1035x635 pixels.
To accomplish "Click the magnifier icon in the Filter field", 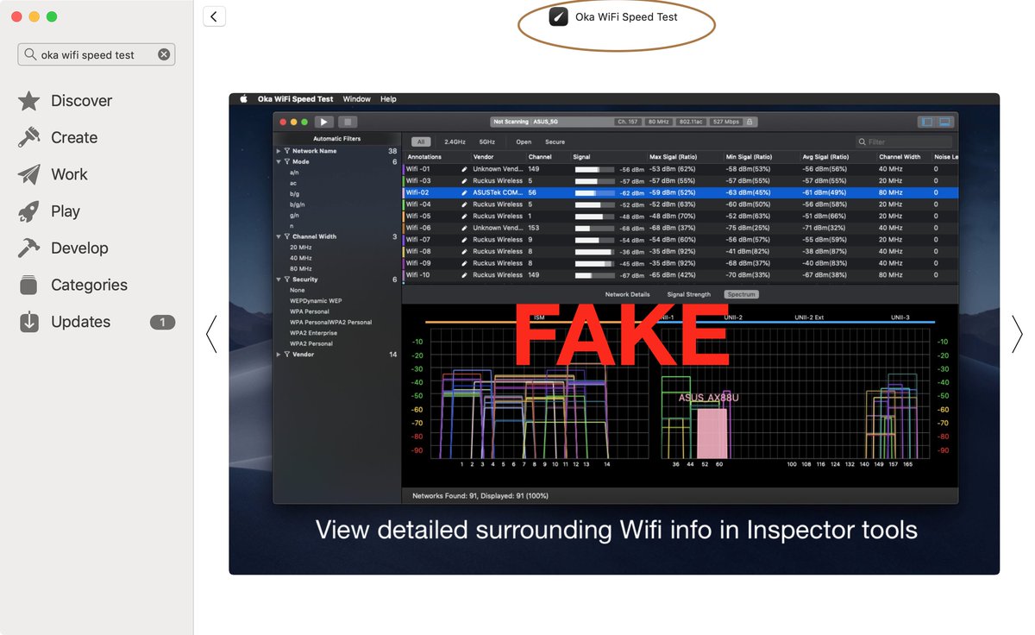I will point(862,141).
